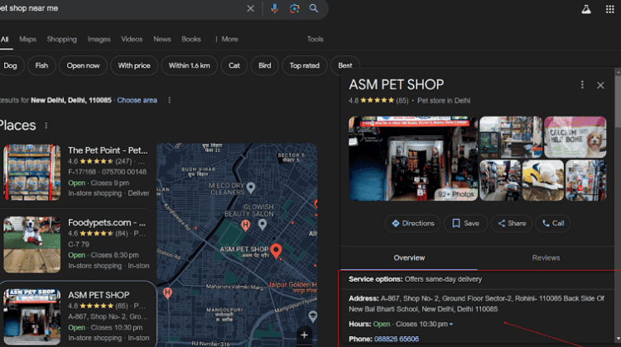Start voice search with microphone icon
Viewport: 621px width, 347px height.
[274, 8]
